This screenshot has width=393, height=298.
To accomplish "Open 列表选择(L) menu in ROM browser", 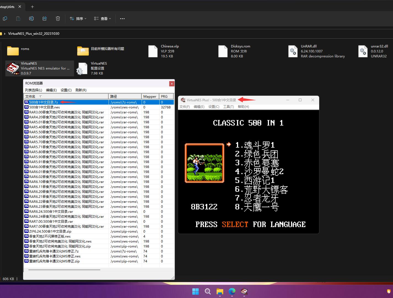I will (34, 90).
